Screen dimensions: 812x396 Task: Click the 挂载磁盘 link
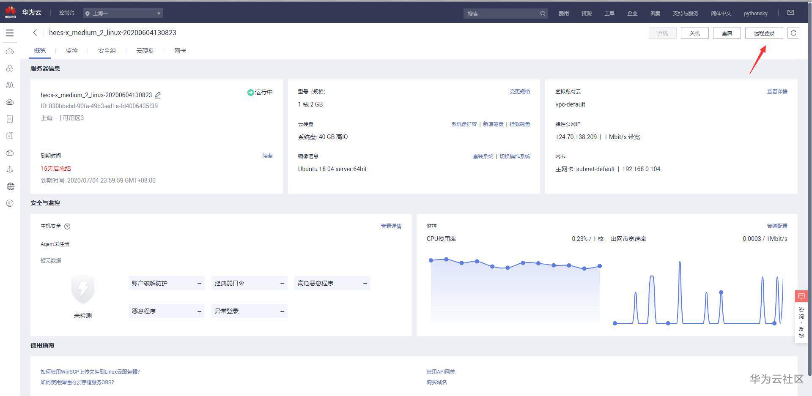[520, 124]
